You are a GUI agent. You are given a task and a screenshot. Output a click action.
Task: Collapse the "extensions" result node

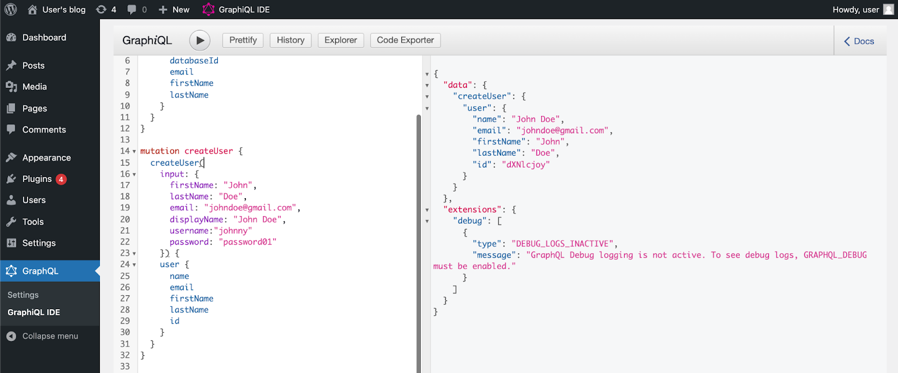[x=427, y=210]
